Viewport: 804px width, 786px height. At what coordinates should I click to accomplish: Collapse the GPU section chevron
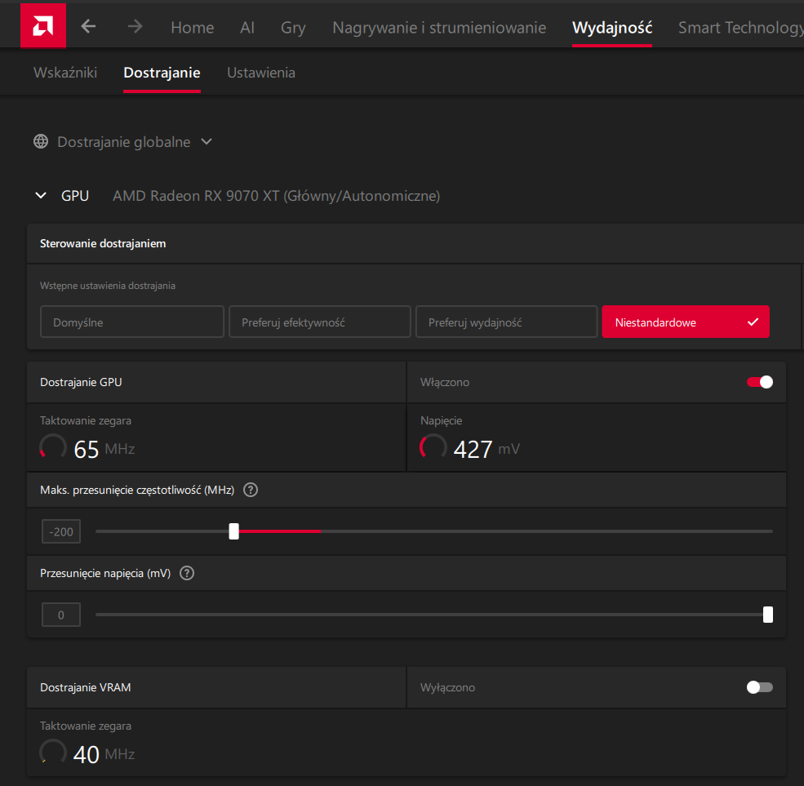pos(41,195)
